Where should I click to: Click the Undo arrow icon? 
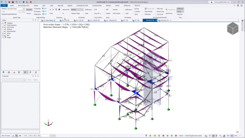(x=16, y=2)
